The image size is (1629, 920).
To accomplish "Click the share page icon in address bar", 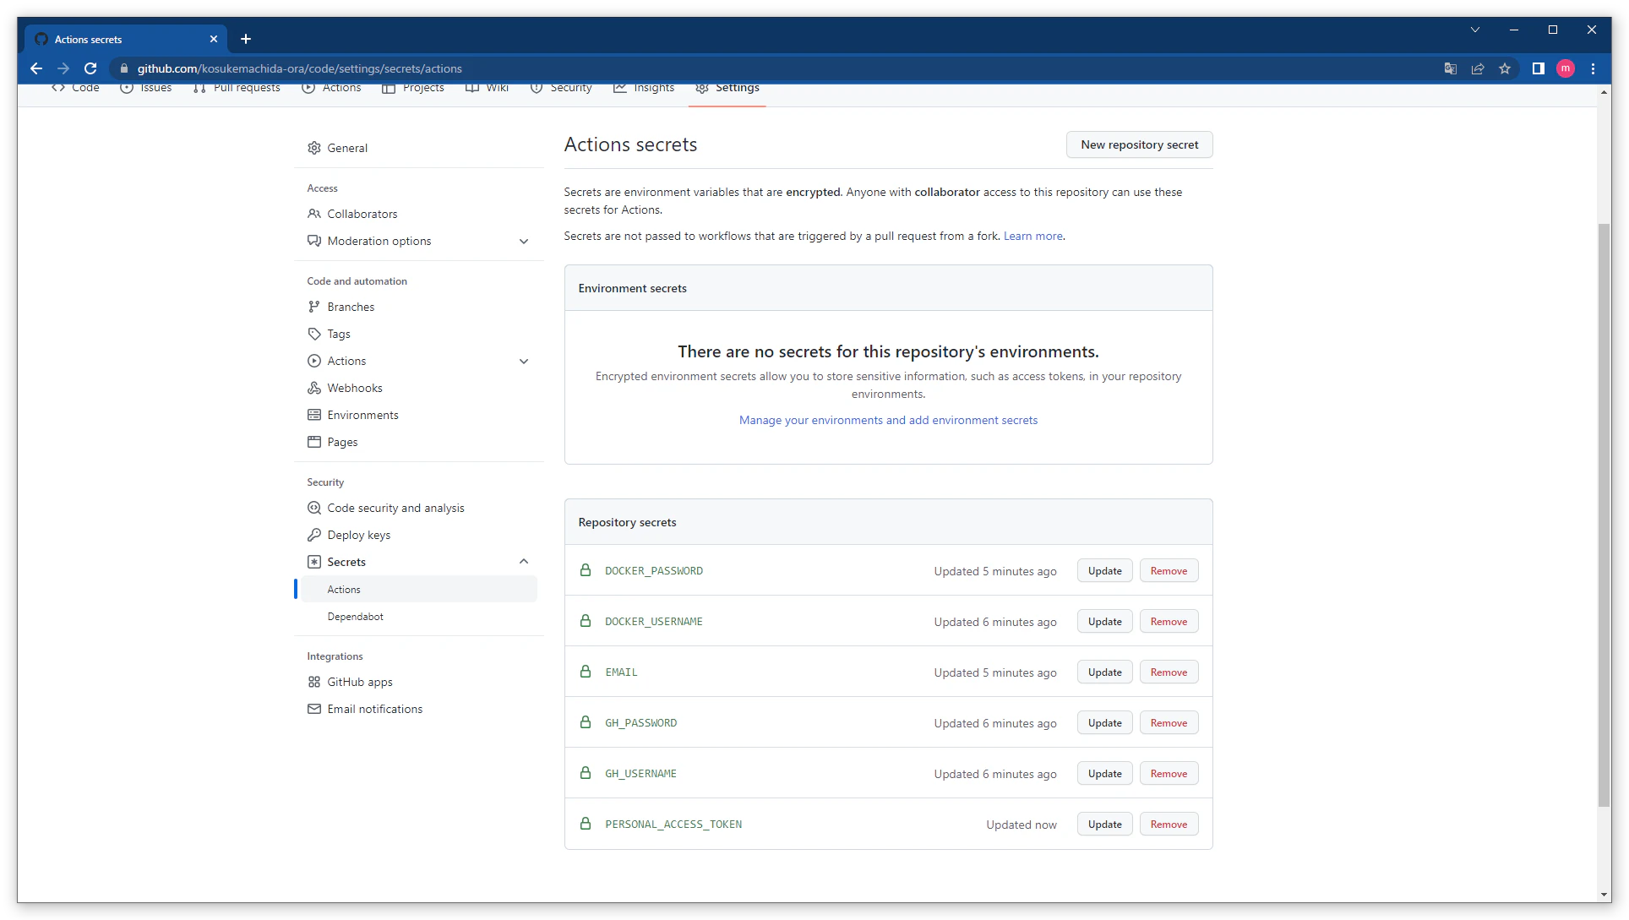I will click(x=1478, y=68).
